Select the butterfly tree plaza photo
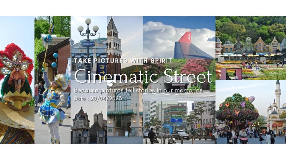 click(251, 112)
